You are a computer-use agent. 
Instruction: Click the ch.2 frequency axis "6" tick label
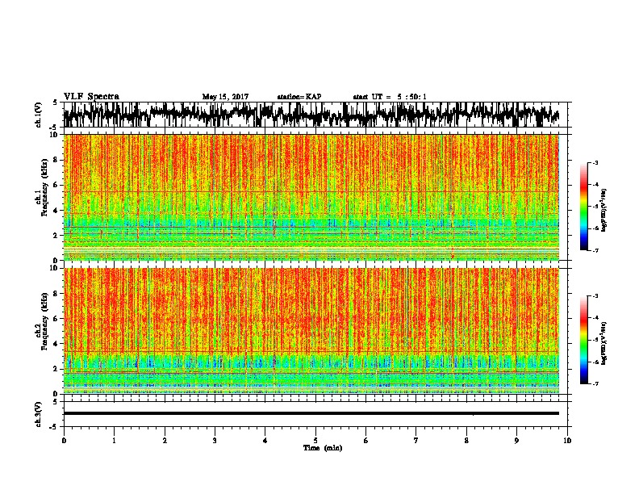point(56,319)
